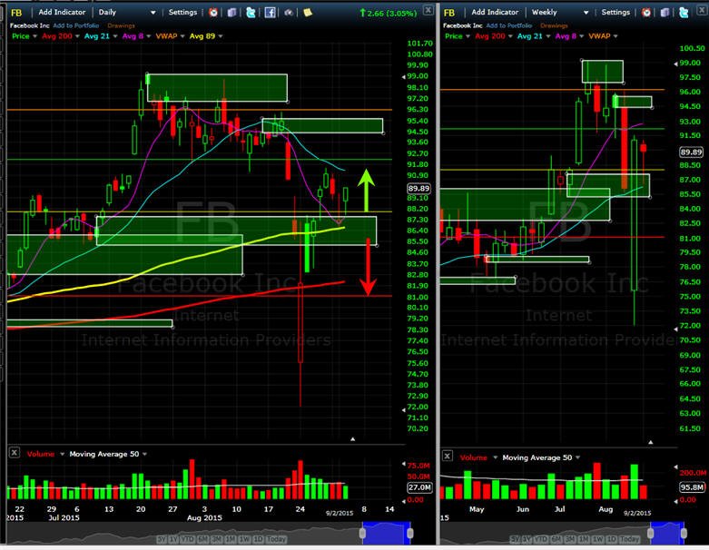Select 1D range in Daily chart

click(258, 539)
